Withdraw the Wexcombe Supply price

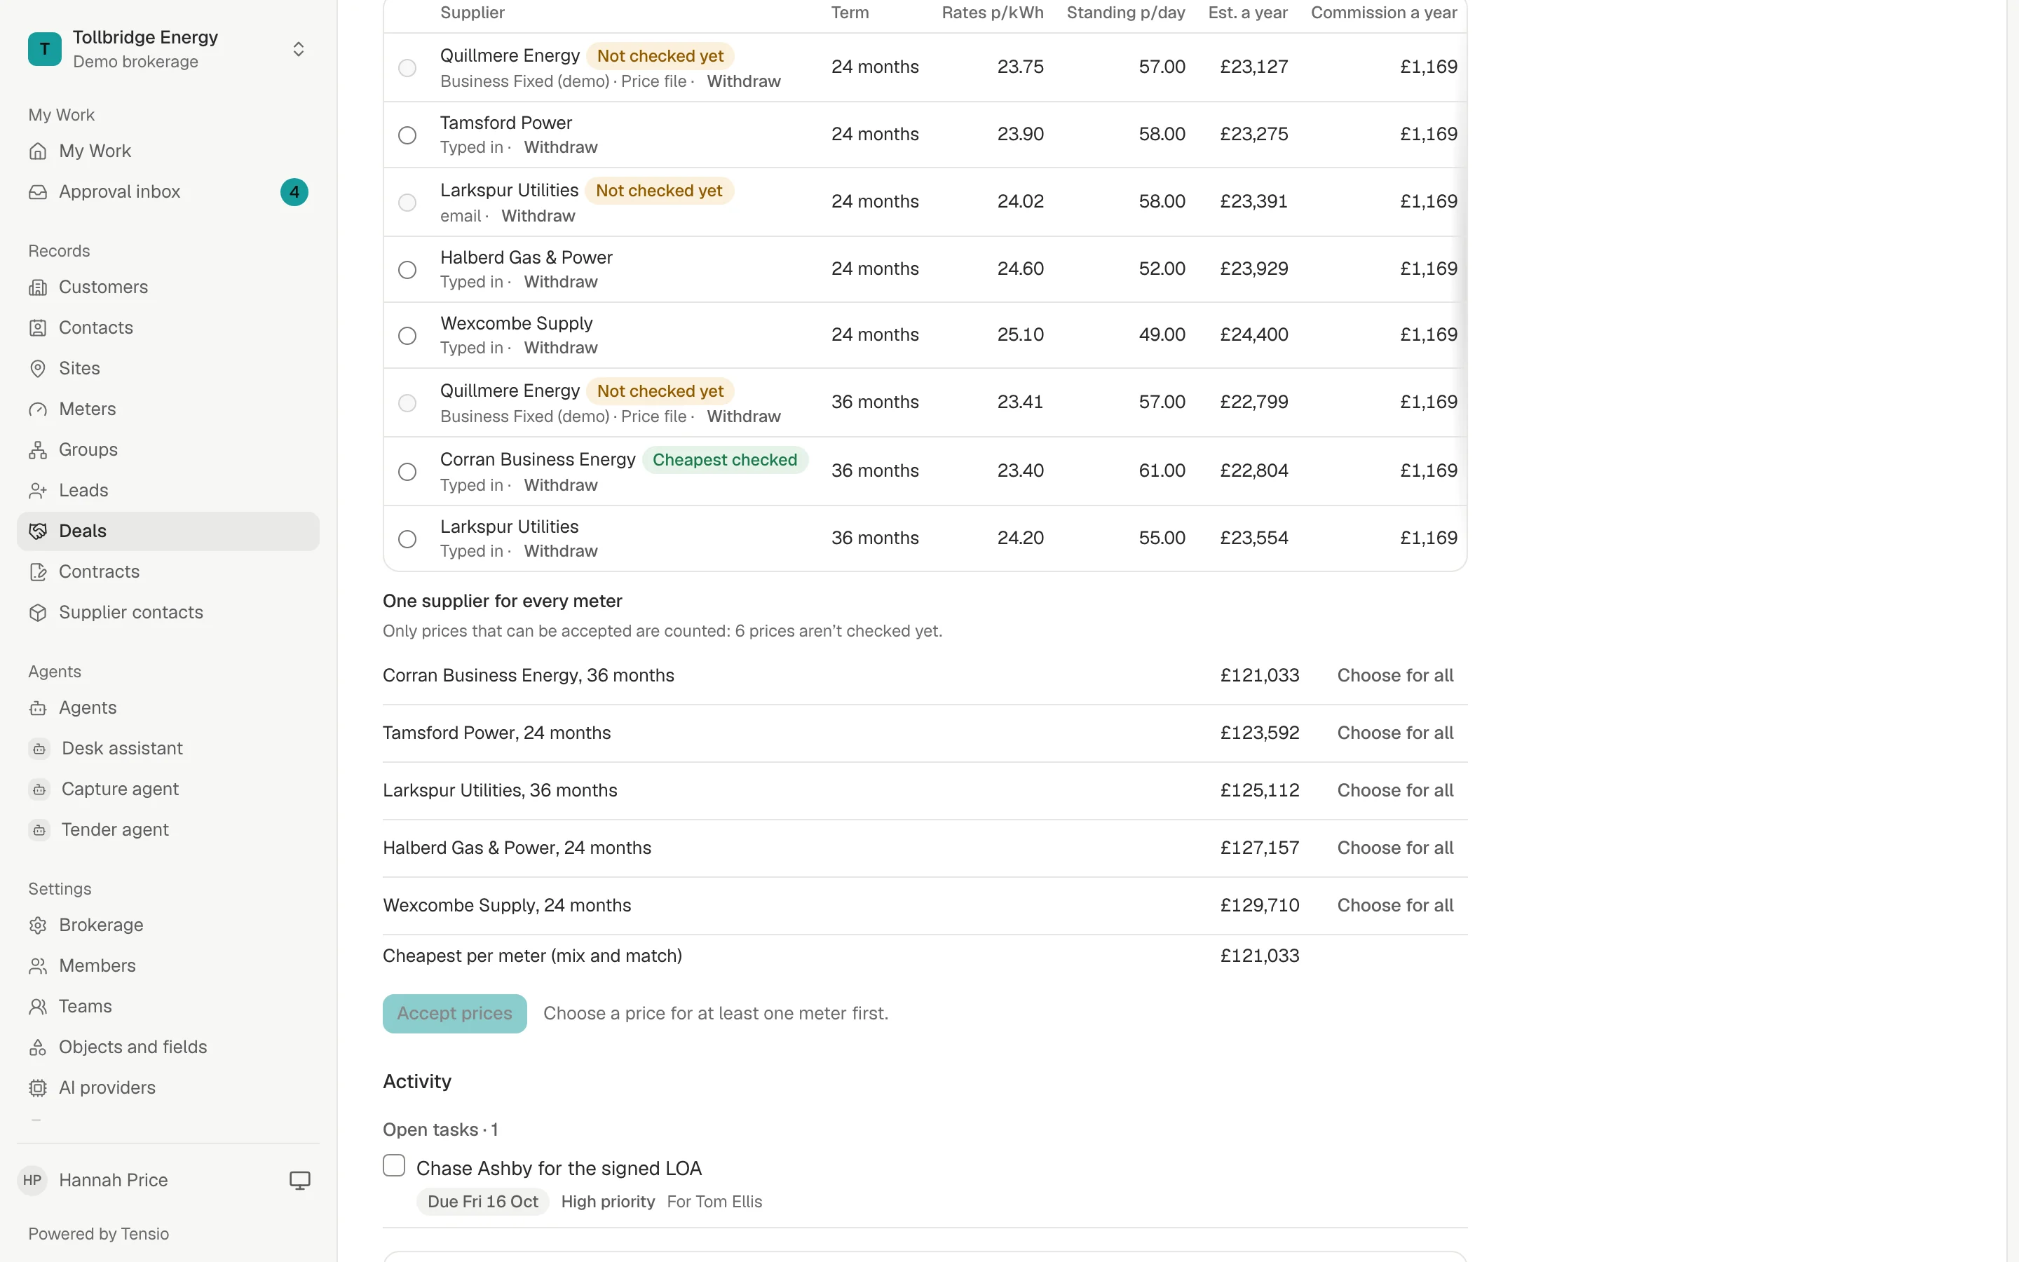click(x=561, y=348)
